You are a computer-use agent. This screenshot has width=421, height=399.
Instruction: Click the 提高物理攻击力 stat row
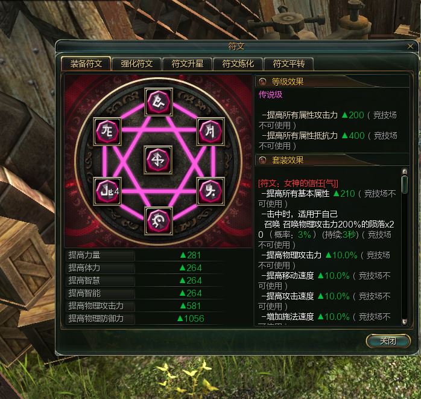tap(144, 306)
